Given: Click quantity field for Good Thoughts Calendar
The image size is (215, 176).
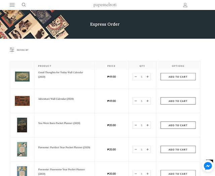Looking at the screenshot, I should click(x=142, y=77).
